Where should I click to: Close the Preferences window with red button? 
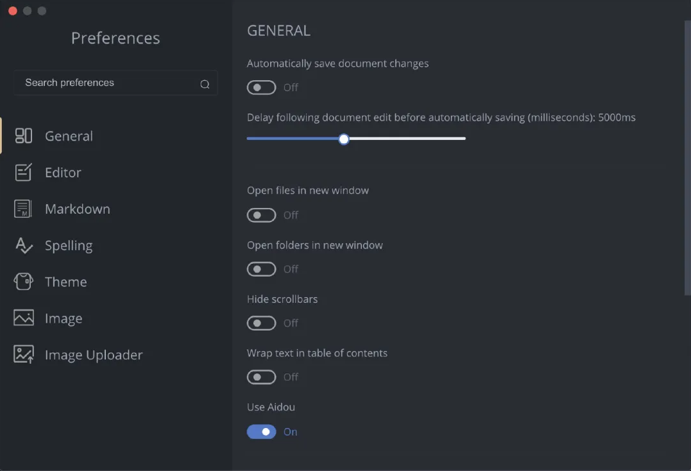pyautogui.click(x=13, y=10)
